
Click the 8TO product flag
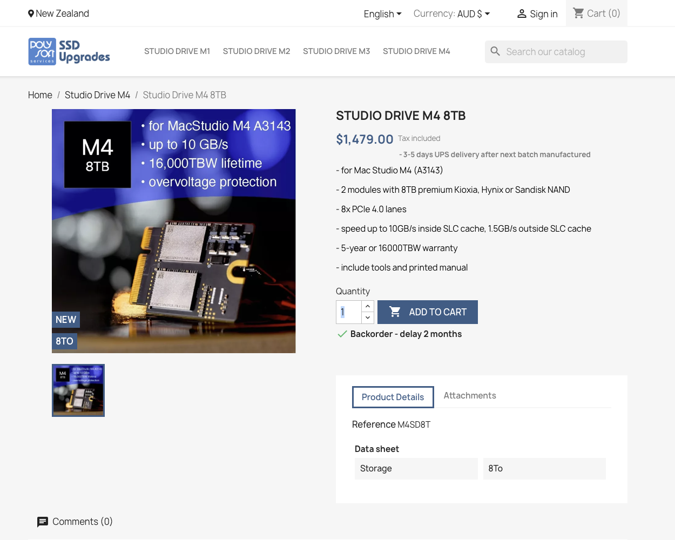point(64,341)
